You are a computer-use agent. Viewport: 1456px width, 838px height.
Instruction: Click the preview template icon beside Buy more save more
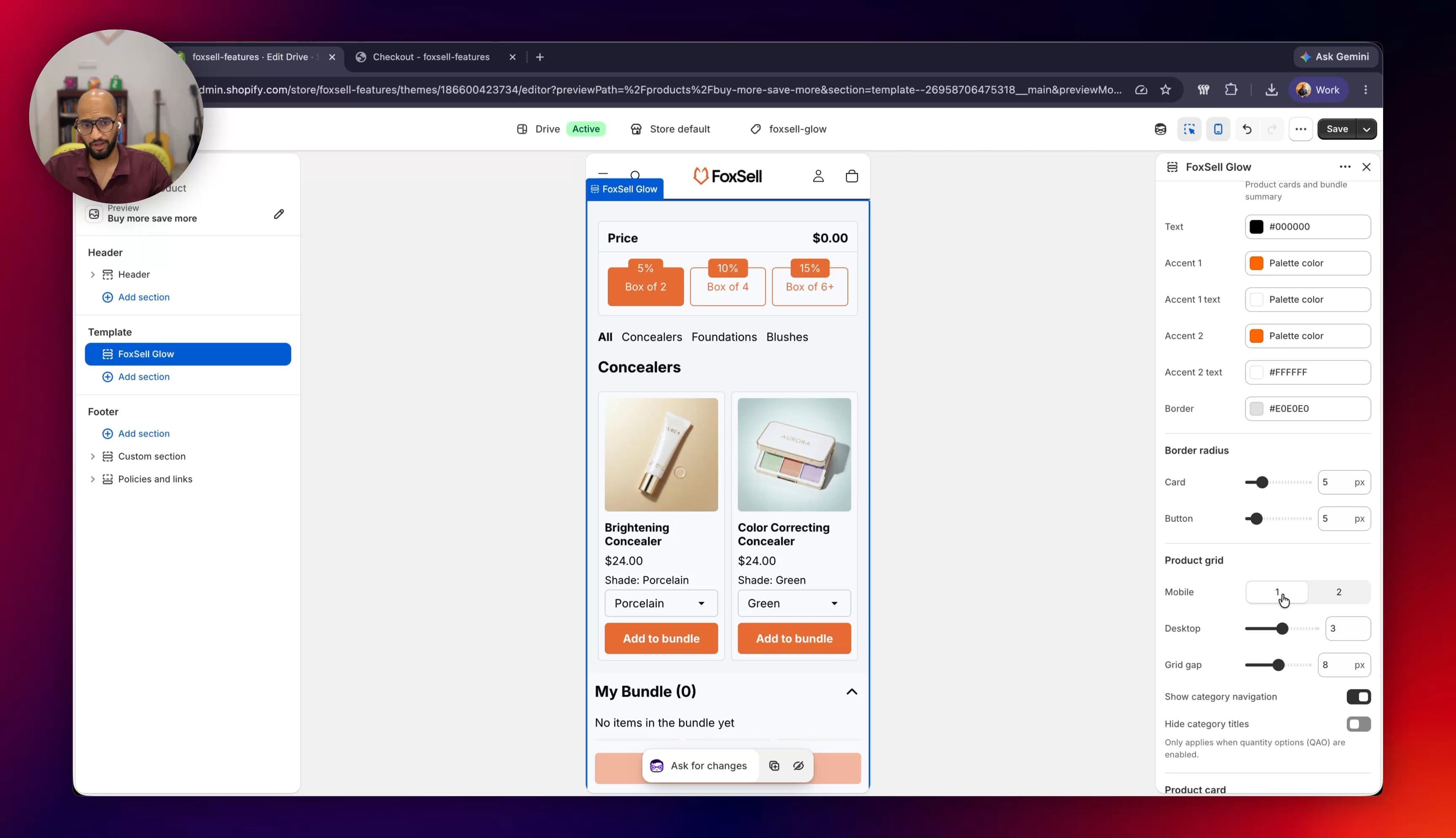94,214
